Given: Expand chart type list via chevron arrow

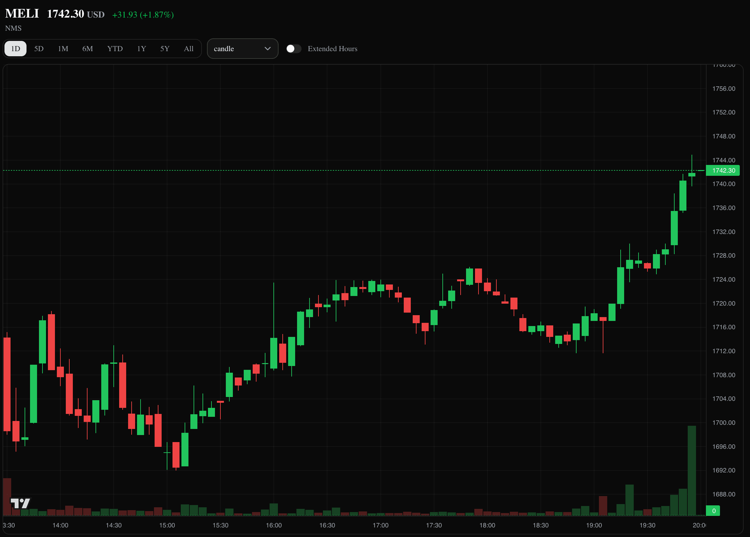Looking at the screenshot, I should click(x=268, y=49).
